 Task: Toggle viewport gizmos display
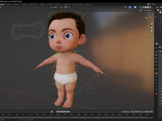(130, 7)
